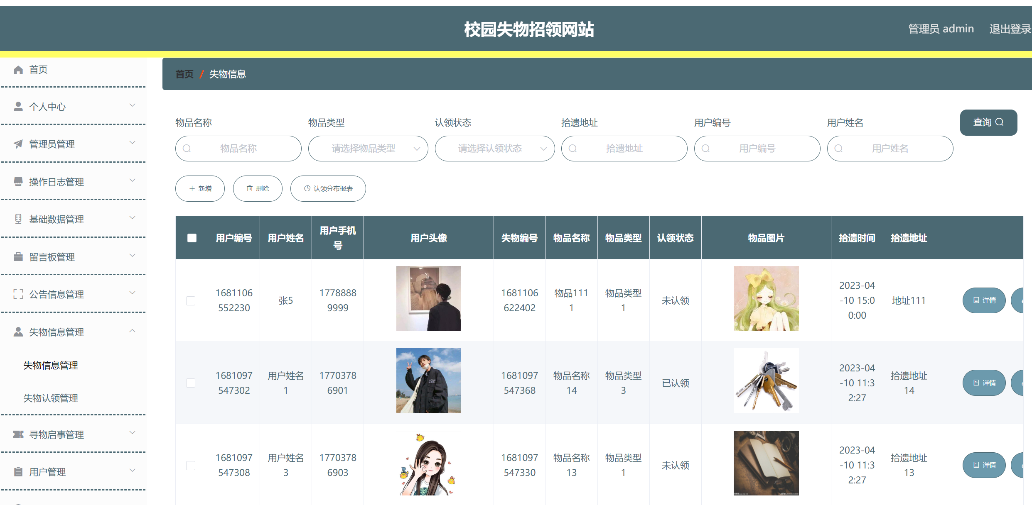
Task: Open the 请选择物品类型 dropdown
Action: tap(368, 149)
